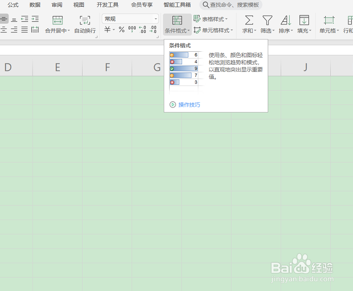
Task: Open 单元格样式 menu
Action: pos(213,30)
